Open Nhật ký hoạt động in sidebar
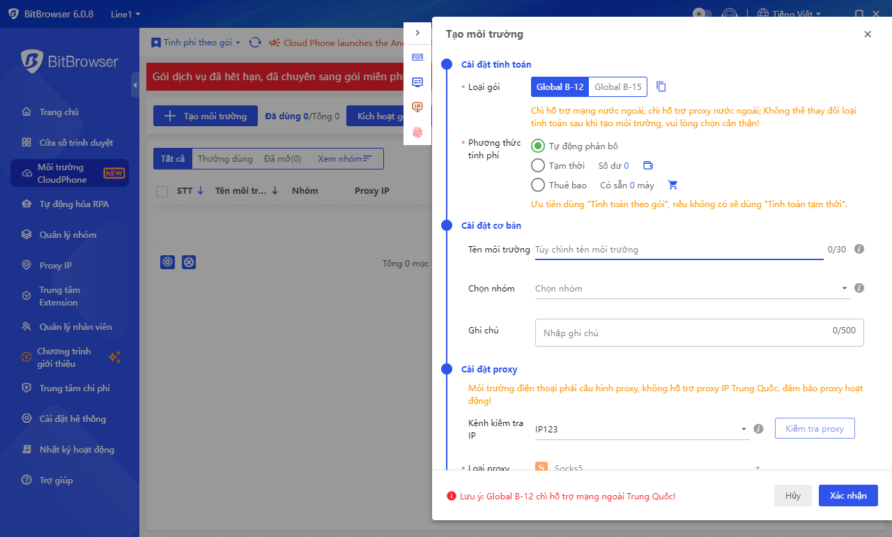 70,450
